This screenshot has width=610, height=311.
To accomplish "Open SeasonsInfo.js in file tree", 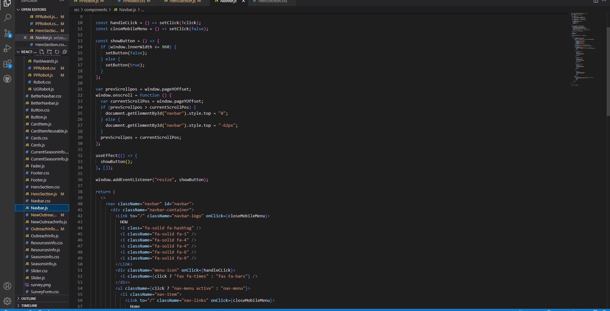I will pyautogui.click(x=42, y=264).
